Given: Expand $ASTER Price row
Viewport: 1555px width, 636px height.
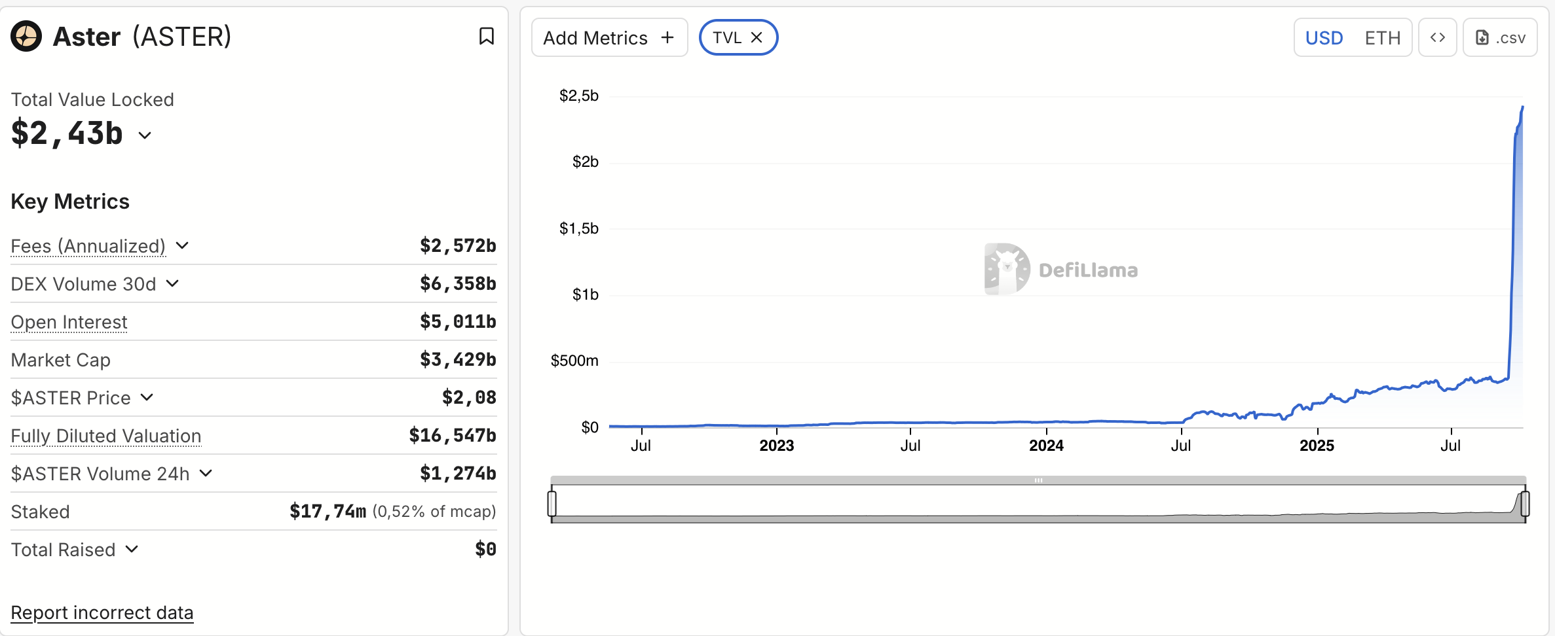Looking at the screenshot, I should [x=147, y=397].
